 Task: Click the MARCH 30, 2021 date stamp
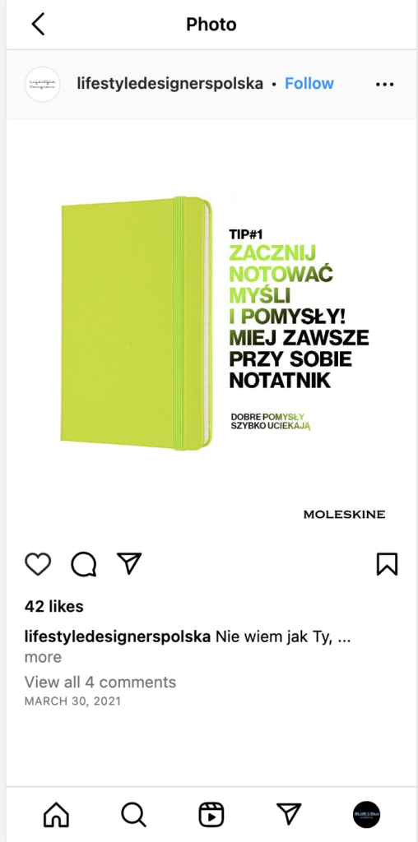click(72, 701)
